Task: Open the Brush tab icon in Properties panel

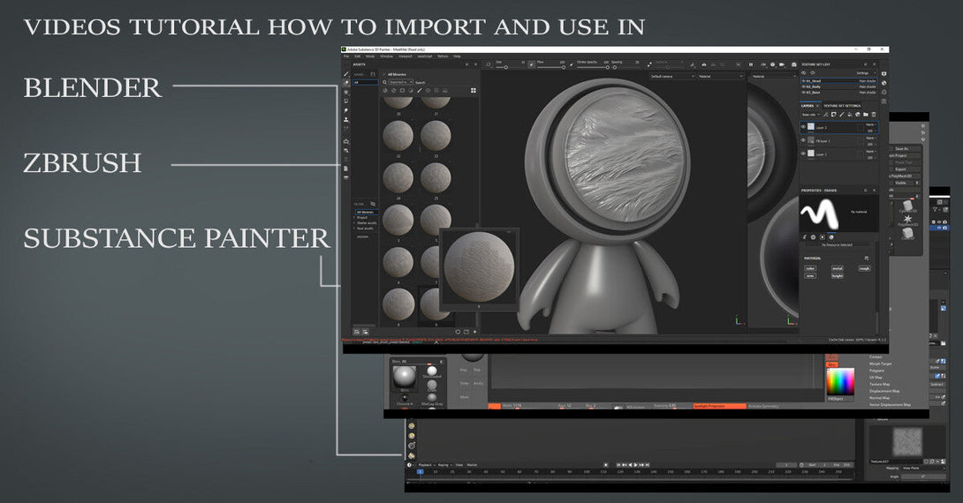Action: click(805, 237)
